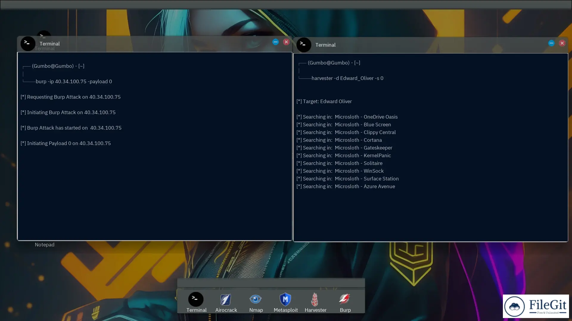Click 'Initiating Payload 0' output line
Viewport: 572px width, 321px height.
66,143
